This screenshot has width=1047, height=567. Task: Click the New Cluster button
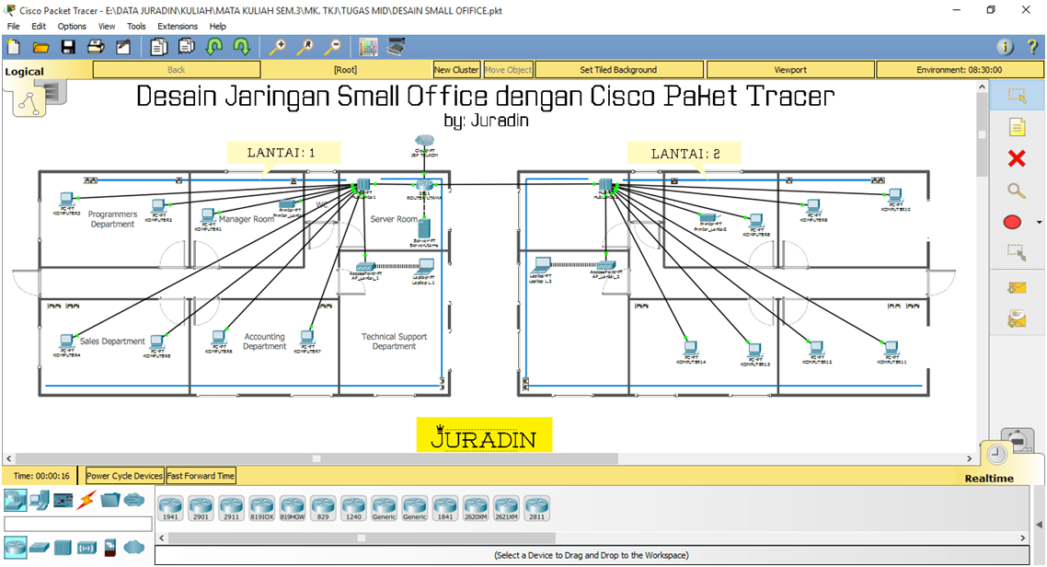[456, 69]
